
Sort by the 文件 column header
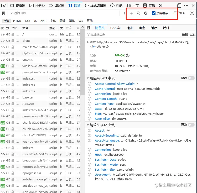click(34, 28)
